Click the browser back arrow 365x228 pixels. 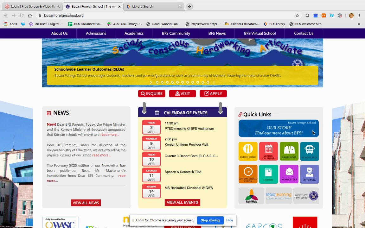[x=6, y=15]
